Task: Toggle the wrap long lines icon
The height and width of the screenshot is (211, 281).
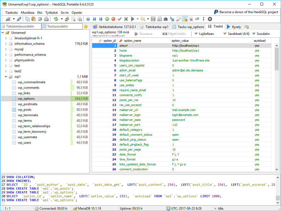Action: point(197,19)
